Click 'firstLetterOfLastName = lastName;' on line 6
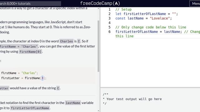This screenshot has width=200, height=112. 149,32
